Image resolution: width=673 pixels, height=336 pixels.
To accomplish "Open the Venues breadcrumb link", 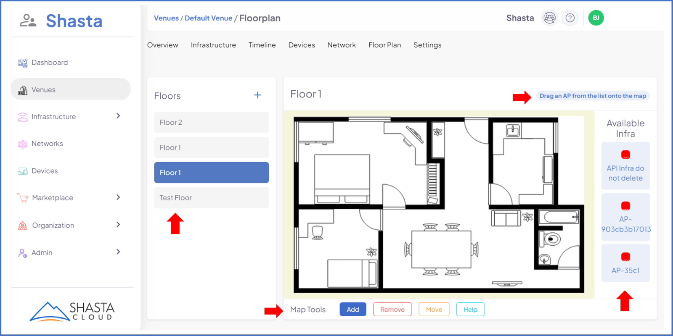I will (x=166, y=18).
